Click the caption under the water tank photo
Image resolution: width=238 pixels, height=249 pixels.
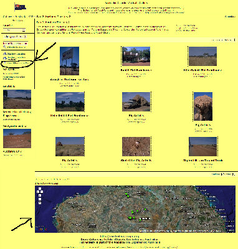click(x=136, y=70)
